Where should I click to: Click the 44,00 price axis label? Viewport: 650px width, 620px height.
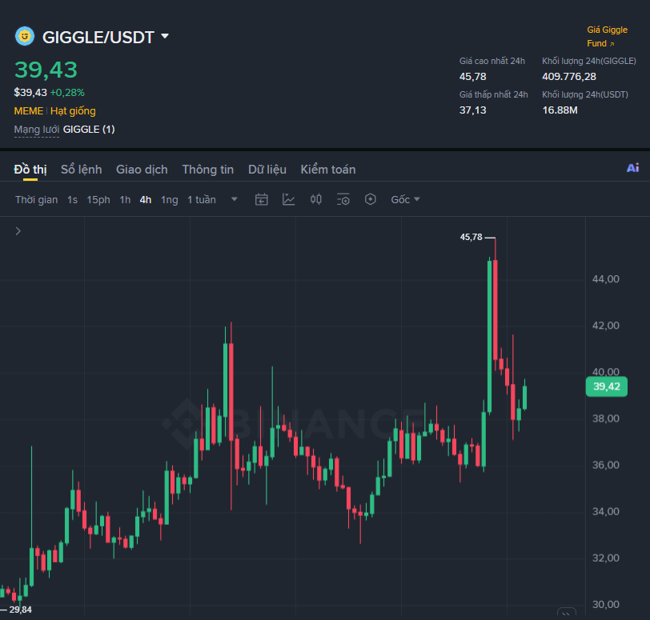coord(606,279)
